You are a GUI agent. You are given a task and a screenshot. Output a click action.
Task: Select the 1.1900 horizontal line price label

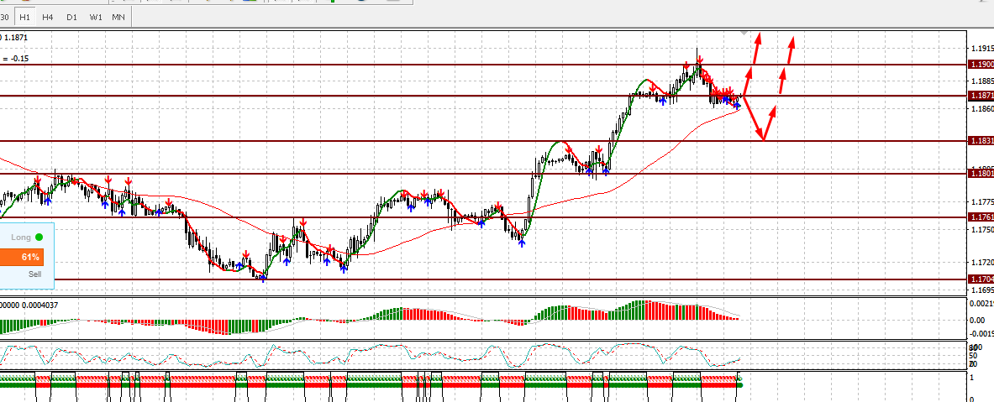point(981,64)
